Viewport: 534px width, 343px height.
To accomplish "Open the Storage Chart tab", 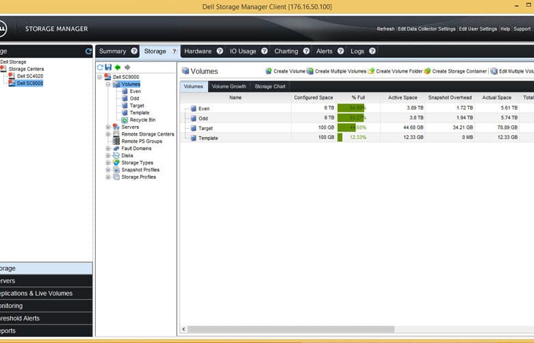I will [270, 86].
